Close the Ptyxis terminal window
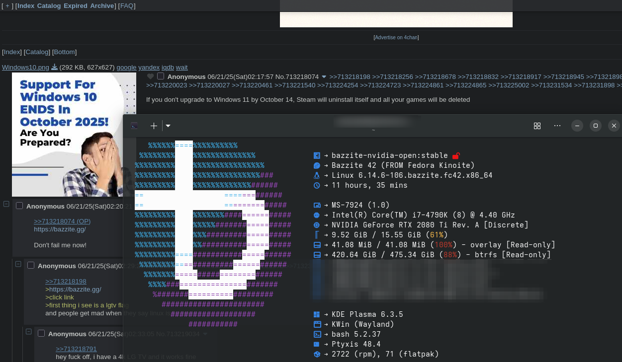622x362 pixels. [x=614, y=126]
